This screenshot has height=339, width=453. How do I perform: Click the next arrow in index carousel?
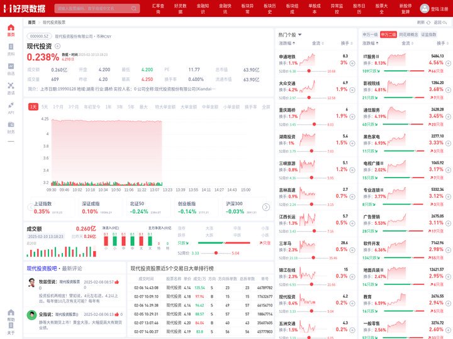coord(266,207)
